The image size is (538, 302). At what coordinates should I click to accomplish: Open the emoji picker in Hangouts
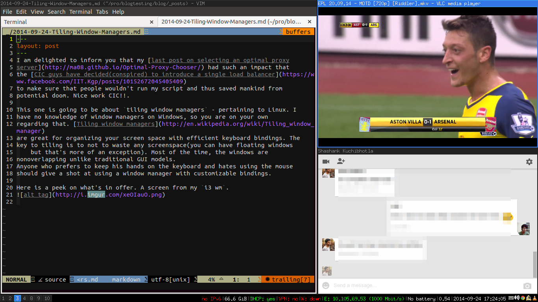[x=326, y=285]
